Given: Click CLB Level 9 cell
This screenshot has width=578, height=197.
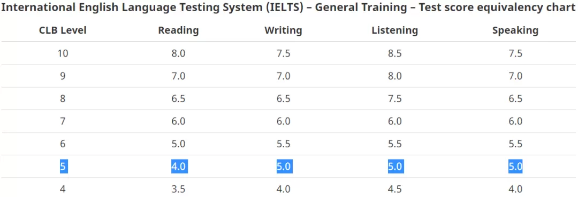Looking at the screenshot, I should pos(63,76).
